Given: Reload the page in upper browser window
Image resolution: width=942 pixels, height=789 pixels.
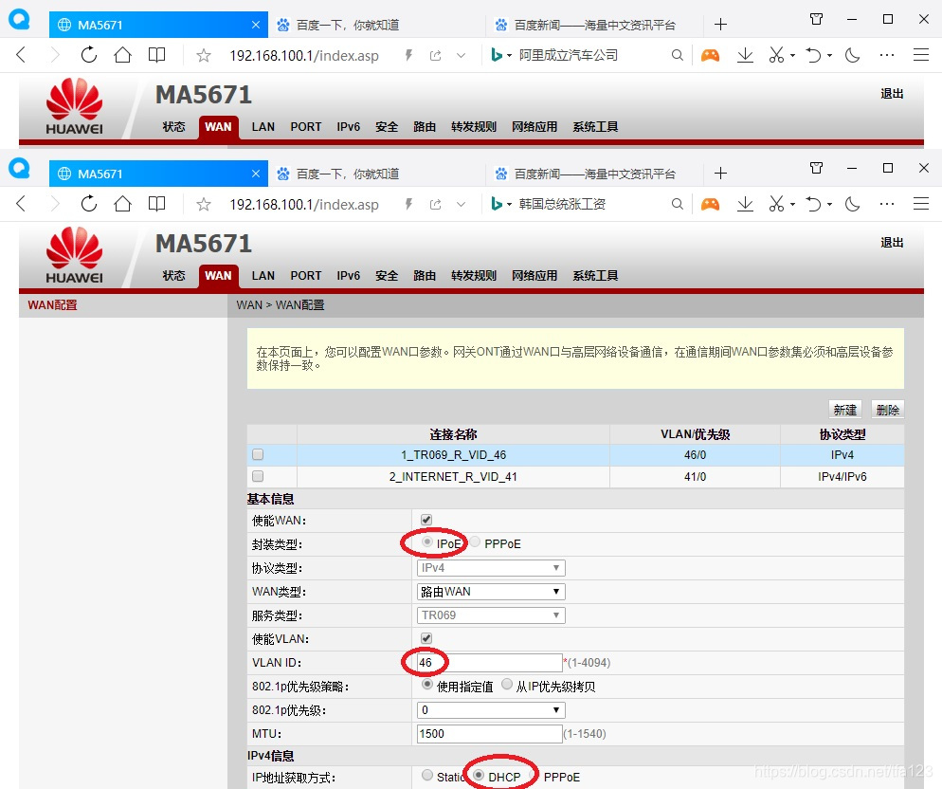Looking at the screenshot, I should (x=89, y=55).
